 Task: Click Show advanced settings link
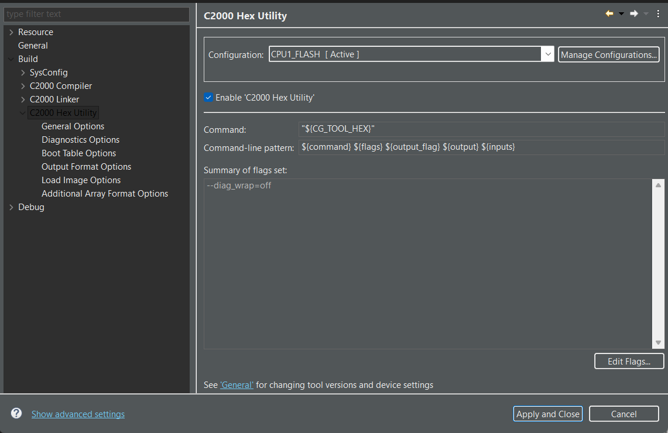pyautogui.click(x=78, y=414)
